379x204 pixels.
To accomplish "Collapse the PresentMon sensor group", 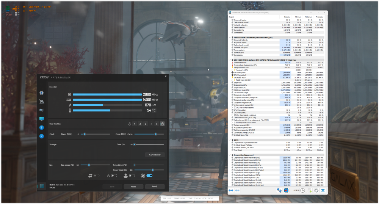I will [230, 155].
